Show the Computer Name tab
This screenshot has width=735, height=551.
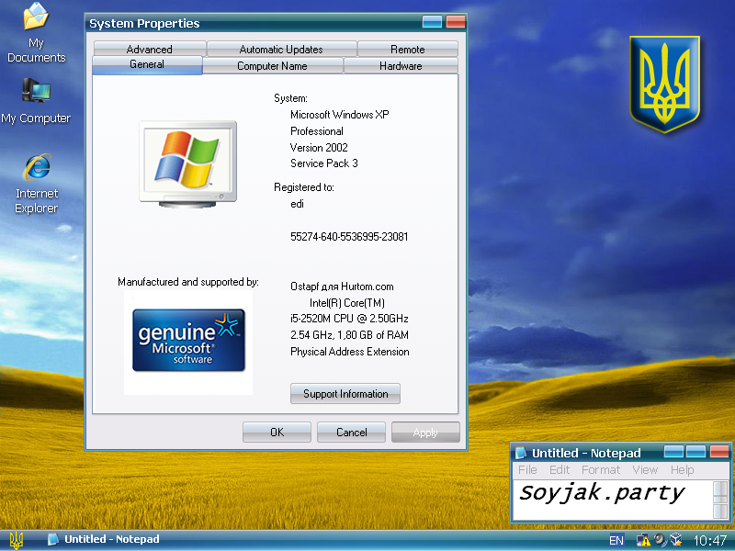[272, 66]
